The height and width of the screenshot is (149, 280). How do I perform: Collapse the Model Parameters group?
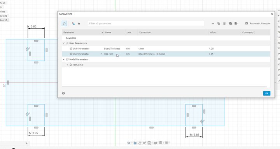tap(64, 59)
